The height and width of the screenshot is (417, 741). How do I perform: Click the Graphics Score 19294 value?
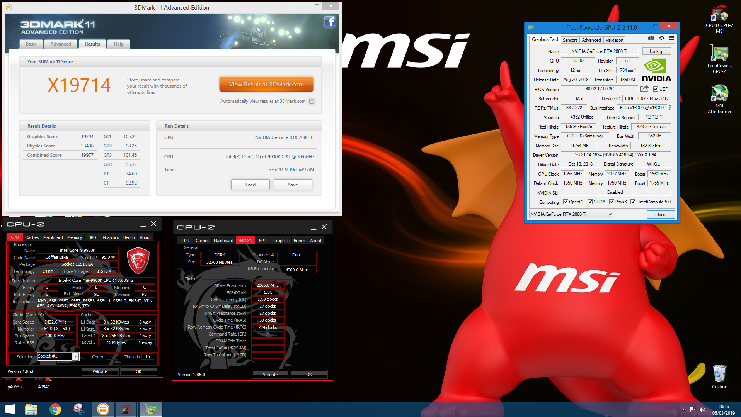(87, 137)
